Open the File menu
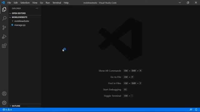This screenshot has width=200, height=112. (9, 3)
